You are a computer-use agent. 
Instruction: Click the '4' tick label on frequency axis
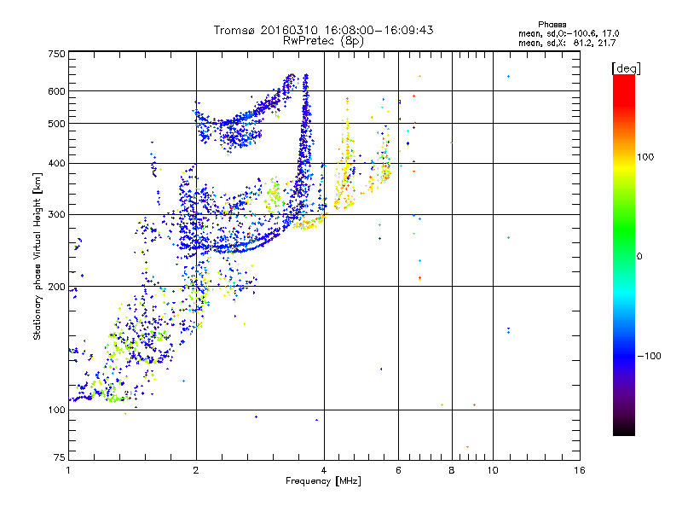tap(324, 470)
